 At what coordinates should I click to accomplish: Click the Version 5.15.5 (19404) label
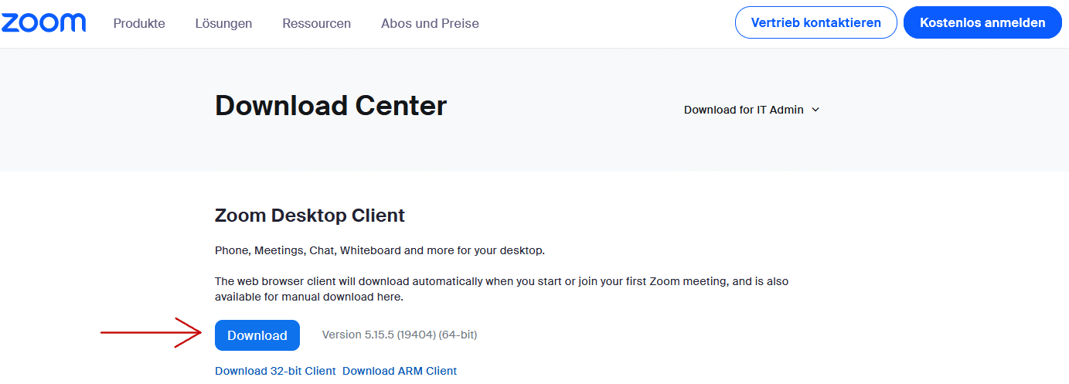tap(379, 335)
